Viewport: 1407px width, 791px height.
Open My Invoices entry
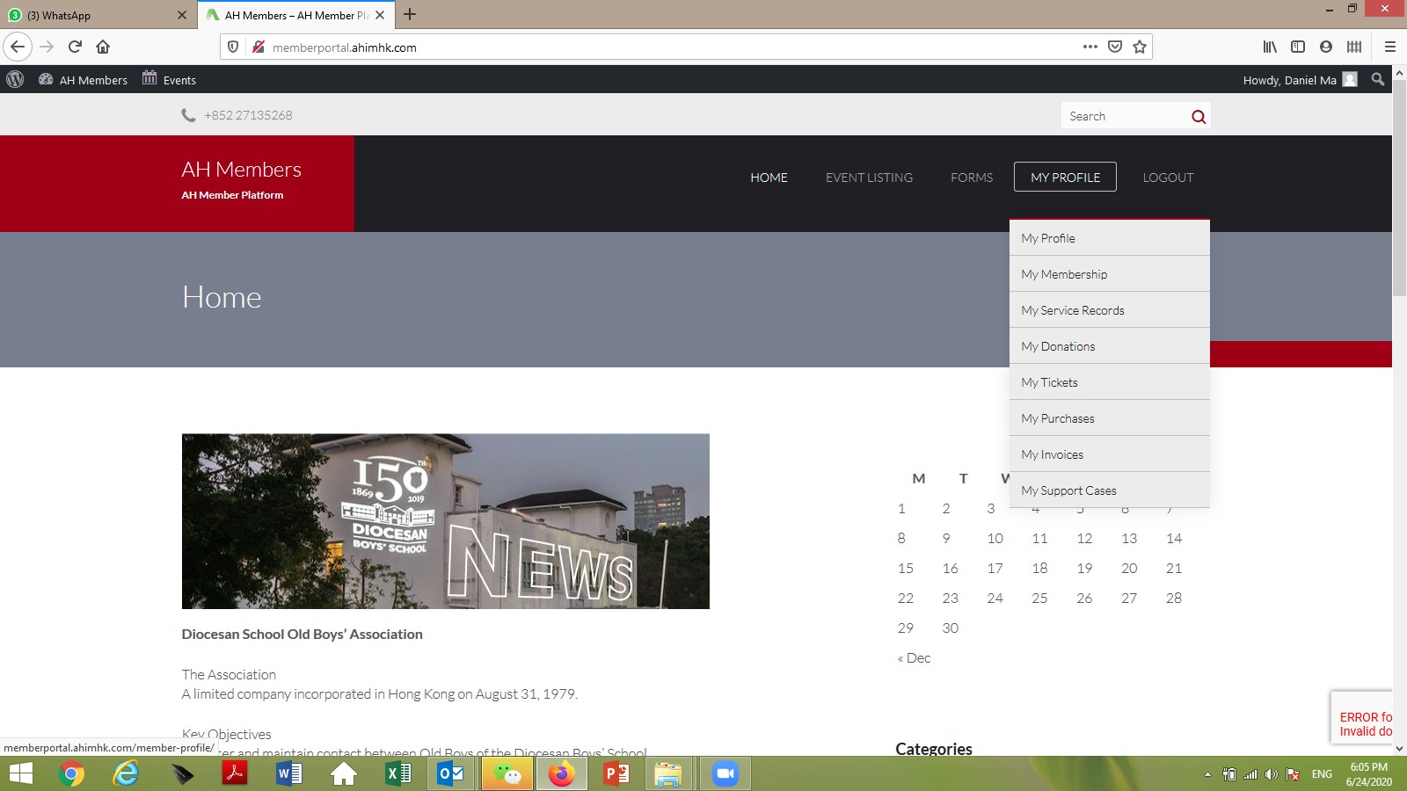(1110, 454)
